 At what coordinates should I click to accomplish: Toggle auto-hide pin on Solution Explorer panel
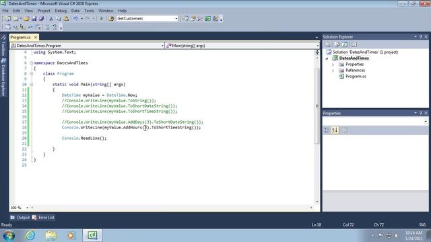click(420, 37)
